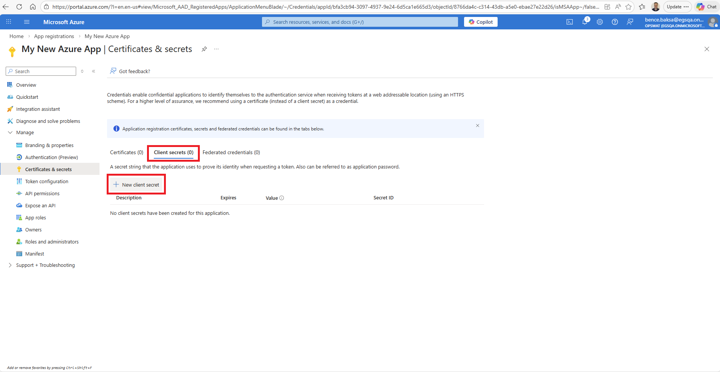
Task: Open Cloud Shell from the top bar
Action: tap(569, 22)
